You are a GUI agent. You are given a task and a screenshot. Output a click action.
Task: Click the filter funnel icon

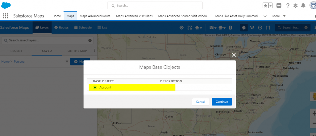click(67, 62)
